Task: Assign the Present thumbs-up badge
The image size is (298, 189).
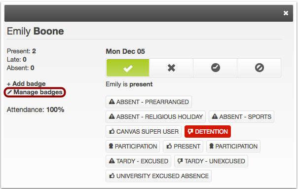Action: [183, 147]
